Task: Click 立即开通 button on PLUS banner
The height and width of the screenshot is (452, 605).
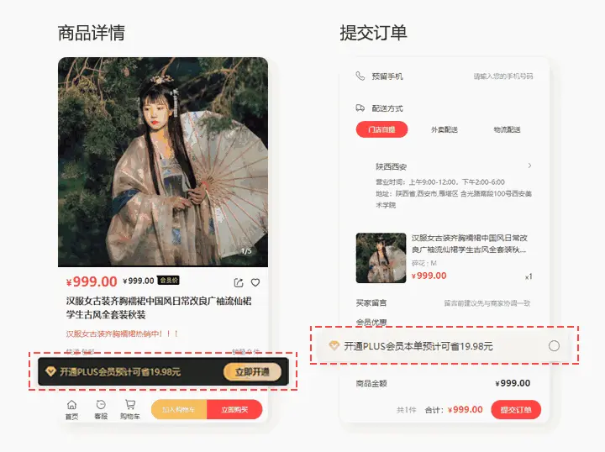Action: coord(252,372)
